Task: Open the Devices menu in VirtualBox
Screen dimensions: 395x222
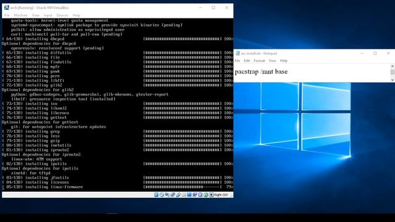Action: tap(62, 15)
